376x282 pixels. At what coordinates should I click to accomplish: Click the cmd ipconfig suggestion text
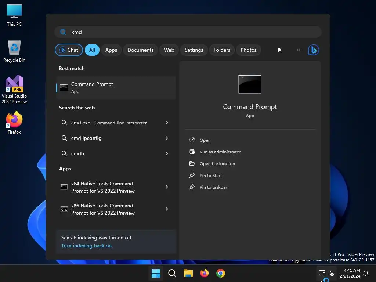(x=86, y=138)
